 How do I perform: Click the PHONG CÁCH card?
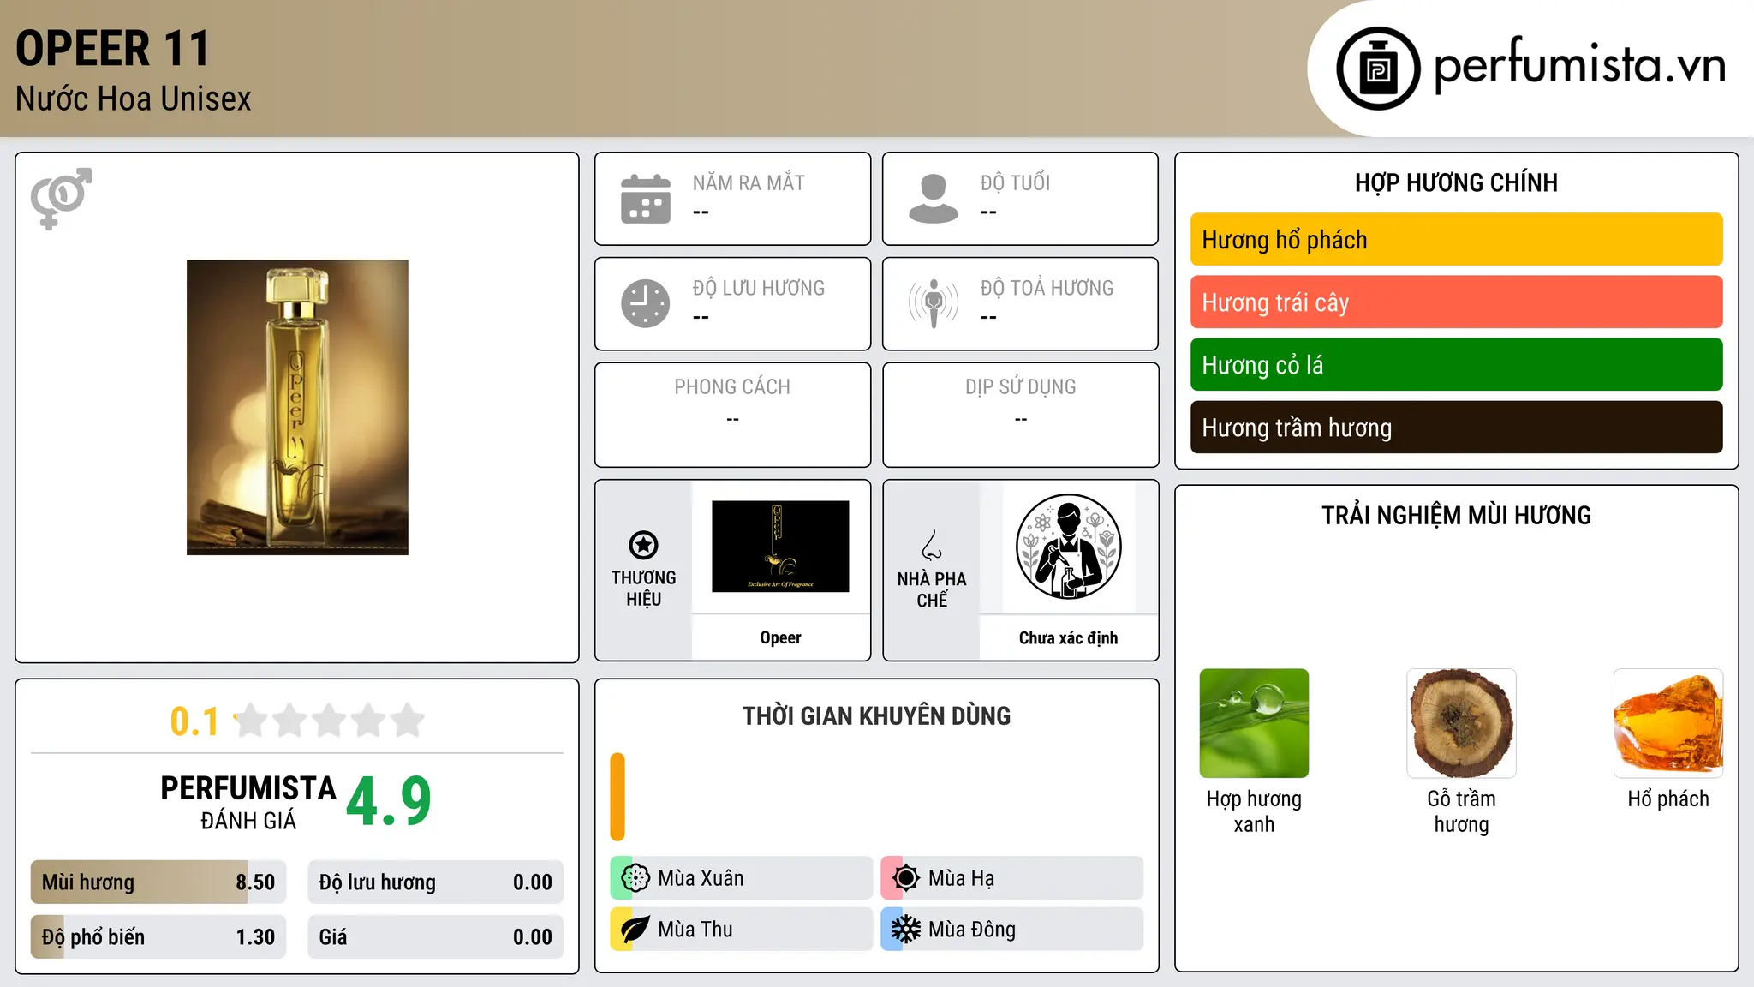pos(732,415)
